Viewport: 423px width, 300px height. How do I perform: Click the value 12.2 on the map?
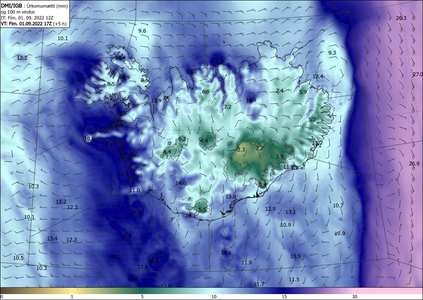(22, 58)
